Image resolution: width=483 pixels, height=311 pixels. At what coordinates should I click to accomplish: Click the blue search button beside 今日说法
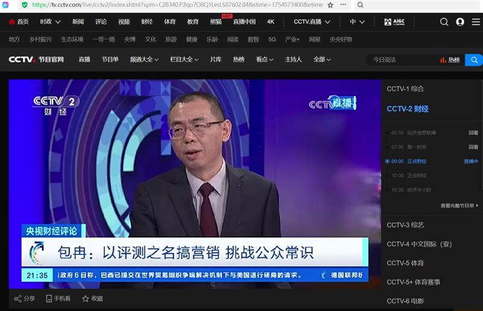tap(474, 60)
